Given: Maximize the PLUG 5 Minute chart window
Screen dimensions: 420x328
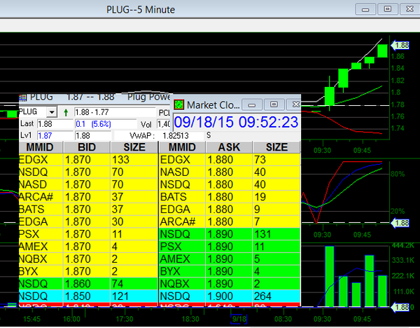Looking at the screenshot, I should pos(386,9).
